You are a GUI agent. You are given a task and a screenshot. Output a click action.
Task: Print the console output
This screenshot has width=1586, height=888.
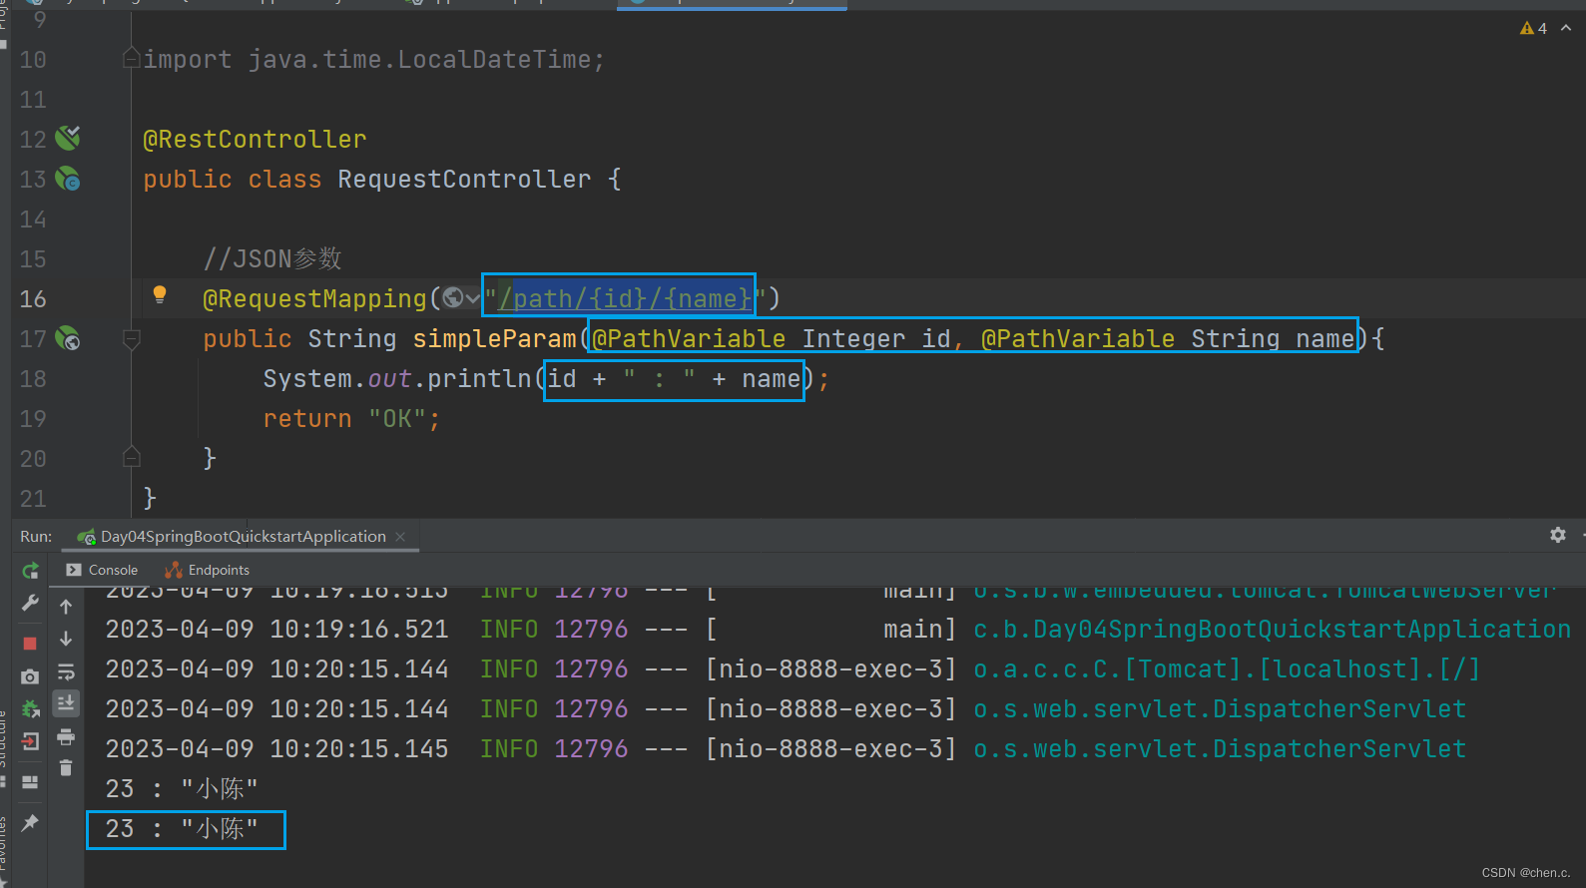click(x=66, y=737)
